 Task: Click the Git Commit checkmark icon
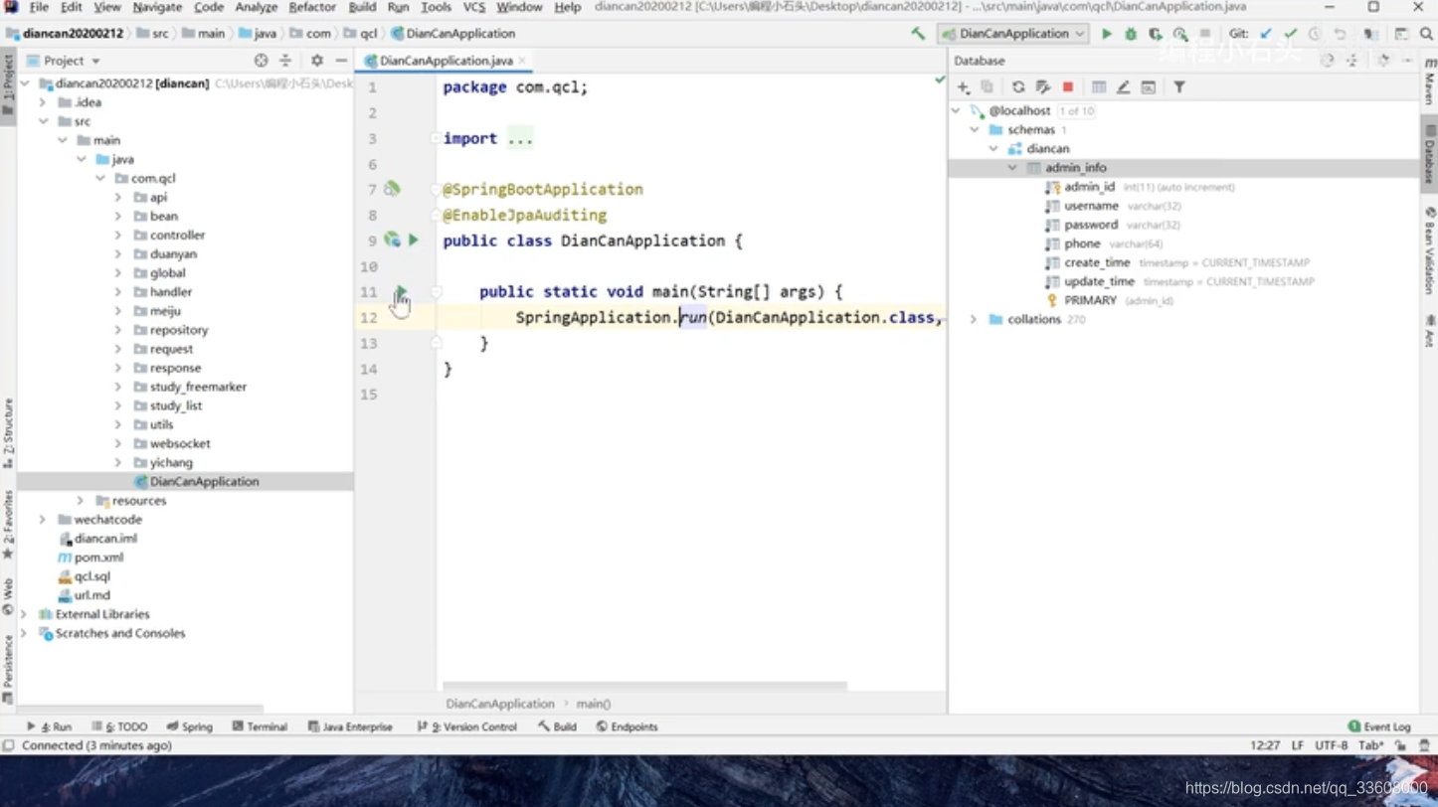[1291, 34]
